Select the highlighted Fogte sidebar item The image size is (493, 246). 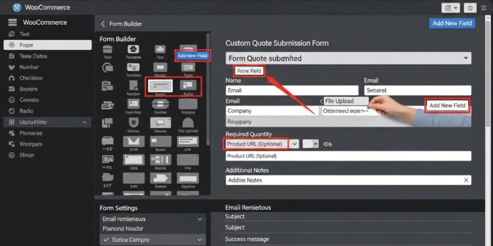tap(47, 45)
